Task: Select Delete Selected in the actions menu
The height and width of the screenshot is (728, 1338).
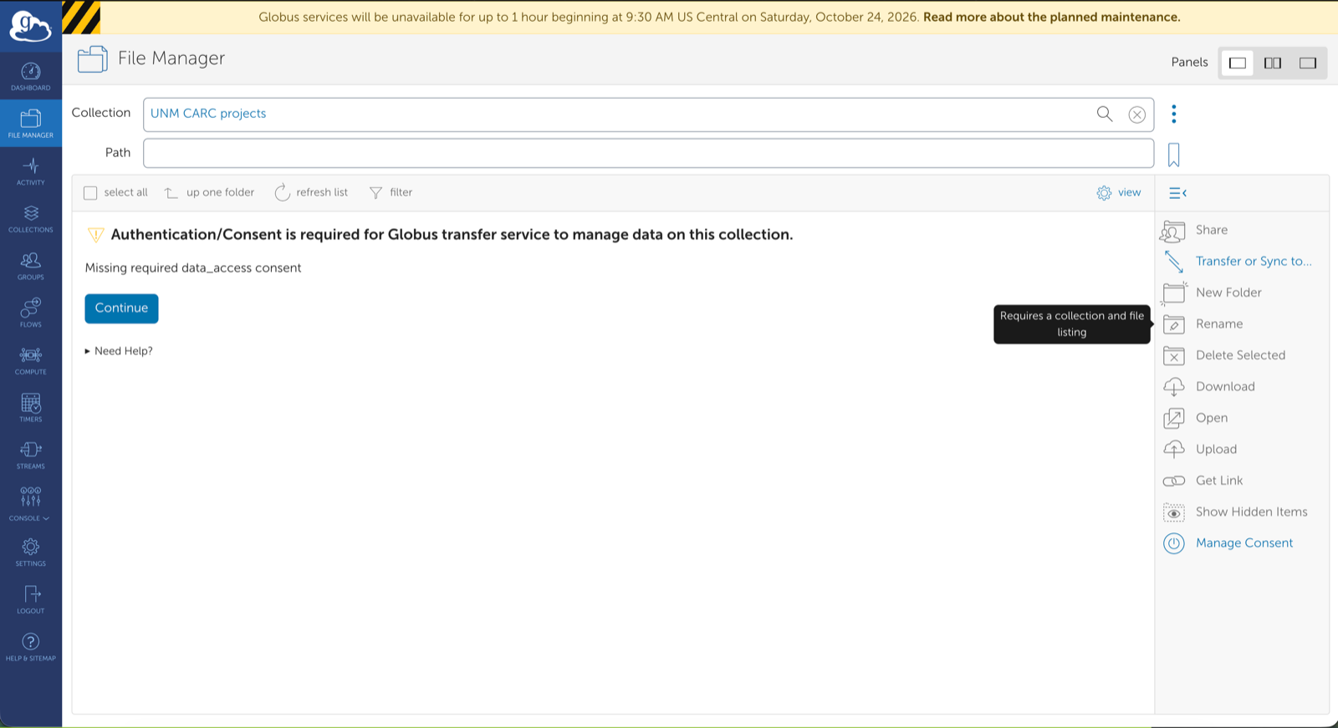Action: click(1224, 355)
